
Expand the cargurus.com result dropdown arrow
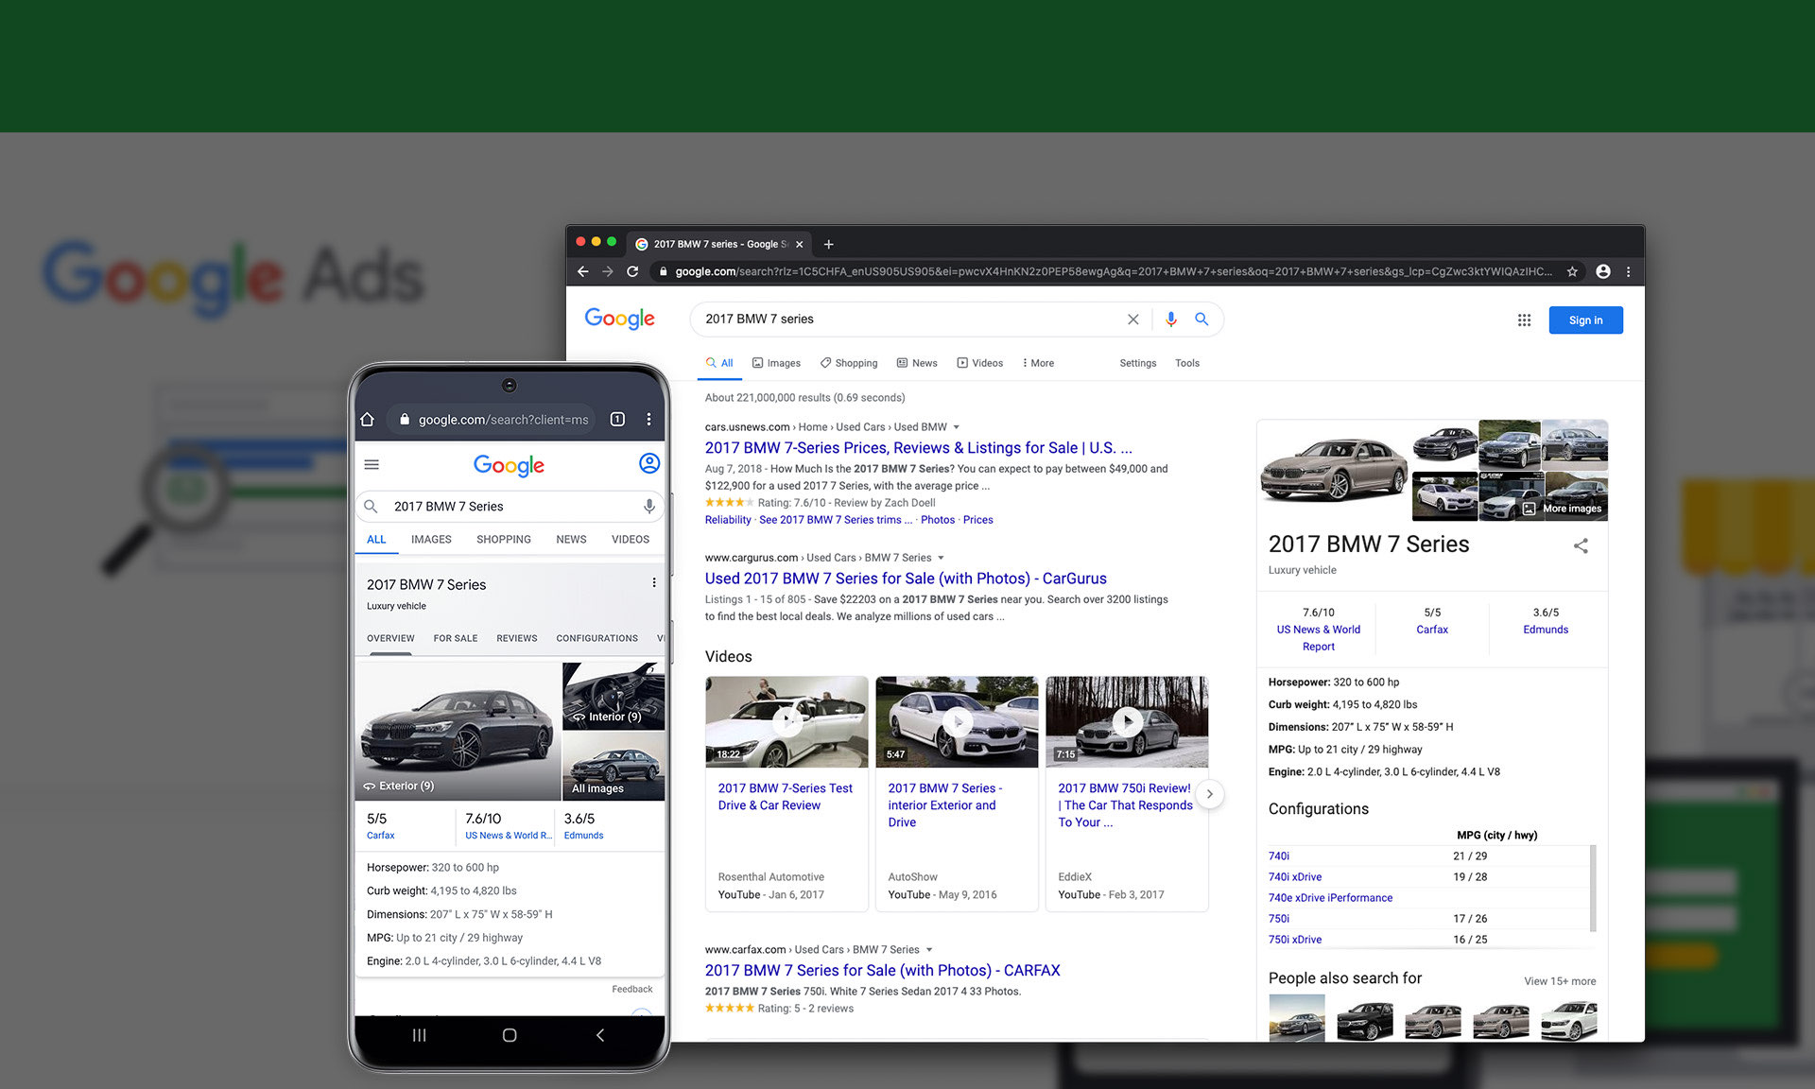tap(941, 558)
